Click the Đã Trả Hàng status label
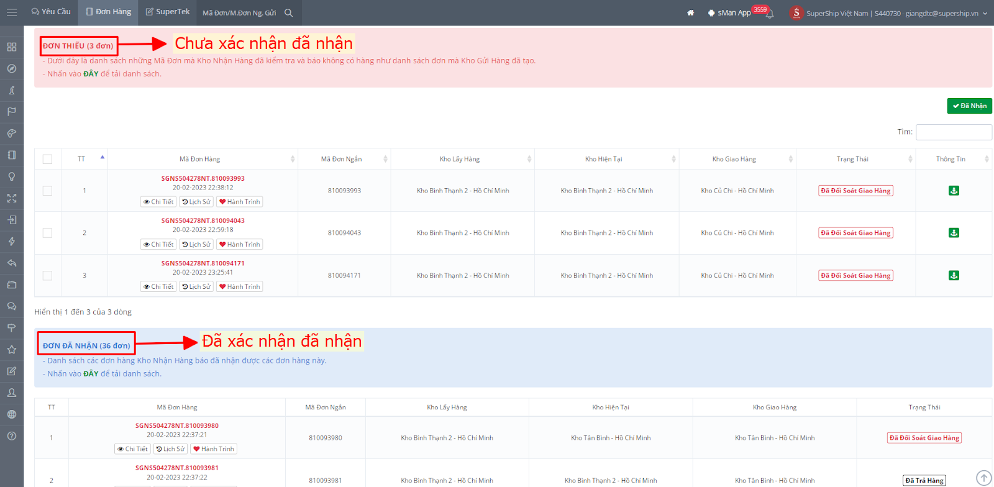 point(924,480)
